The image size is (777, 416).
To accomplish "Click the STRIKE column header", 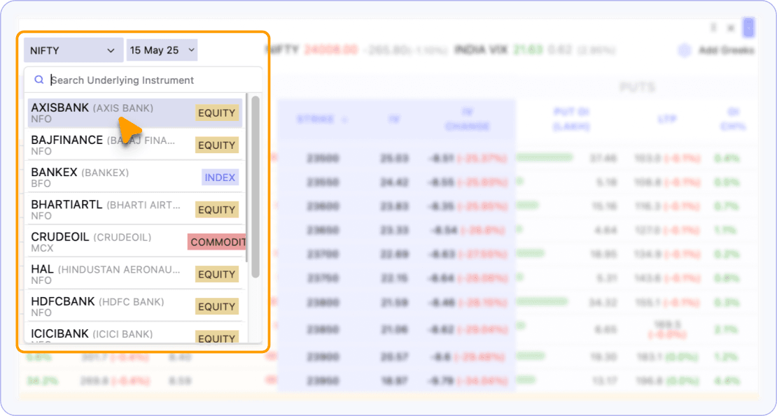I will [322, 120].
